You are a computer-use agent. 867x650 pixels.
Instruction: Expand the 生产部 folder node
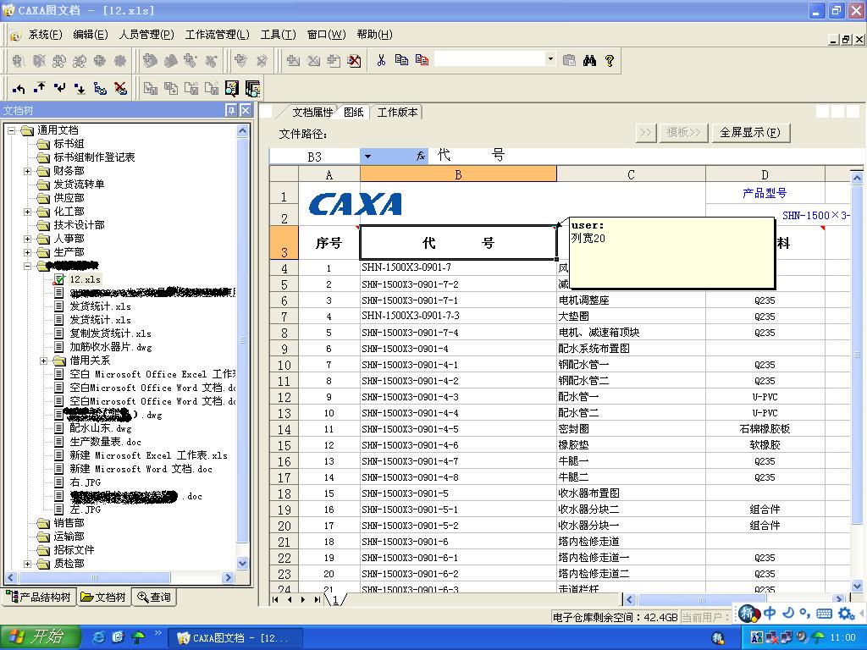click(x=27, y=252)
